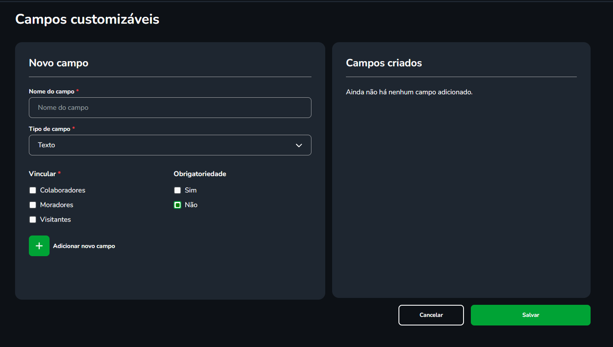Viewport: 613px width, 347px height.
Task: Click the 'Ainda não há nenhum campo' message
Action: click(409, 92)
